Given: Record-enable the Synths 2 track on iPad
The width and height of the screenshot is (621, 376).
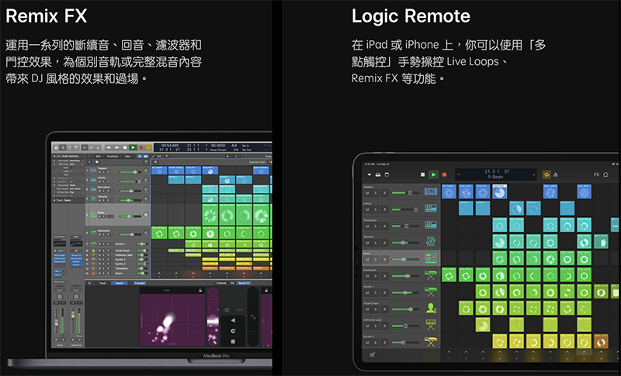Looking at the screenshot, I should (384, 343).
